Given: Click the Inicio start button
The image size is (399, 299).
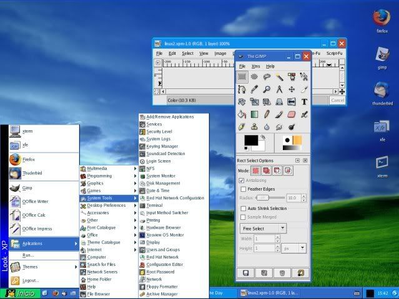Looking at the screenshot, I should coord(21,293).
